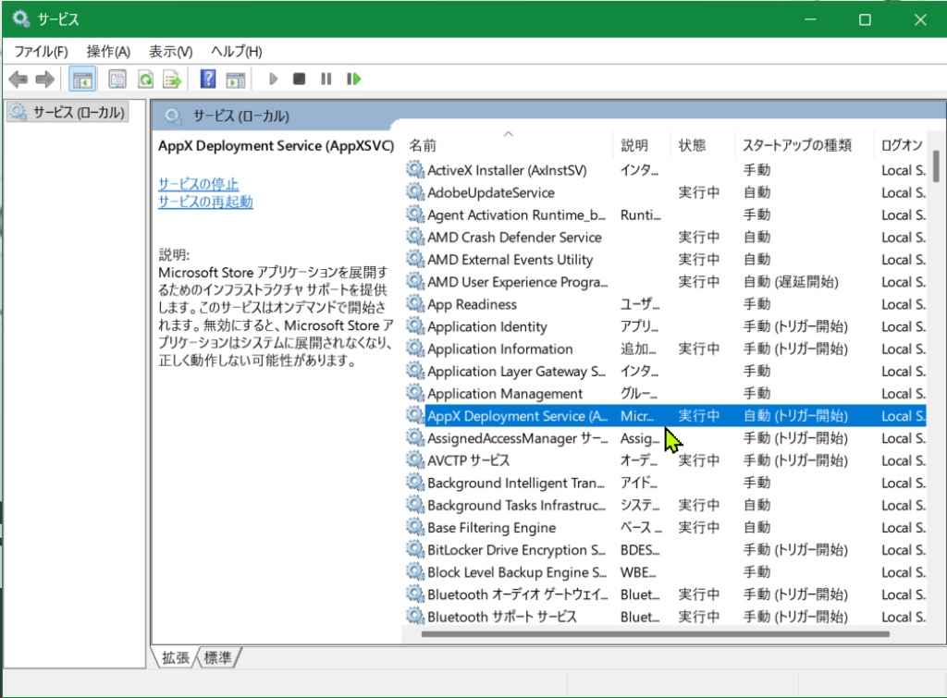Click the Refresh toolbar icon
Image resolution: width=947 pixels, height=698 pixels.
145,80
